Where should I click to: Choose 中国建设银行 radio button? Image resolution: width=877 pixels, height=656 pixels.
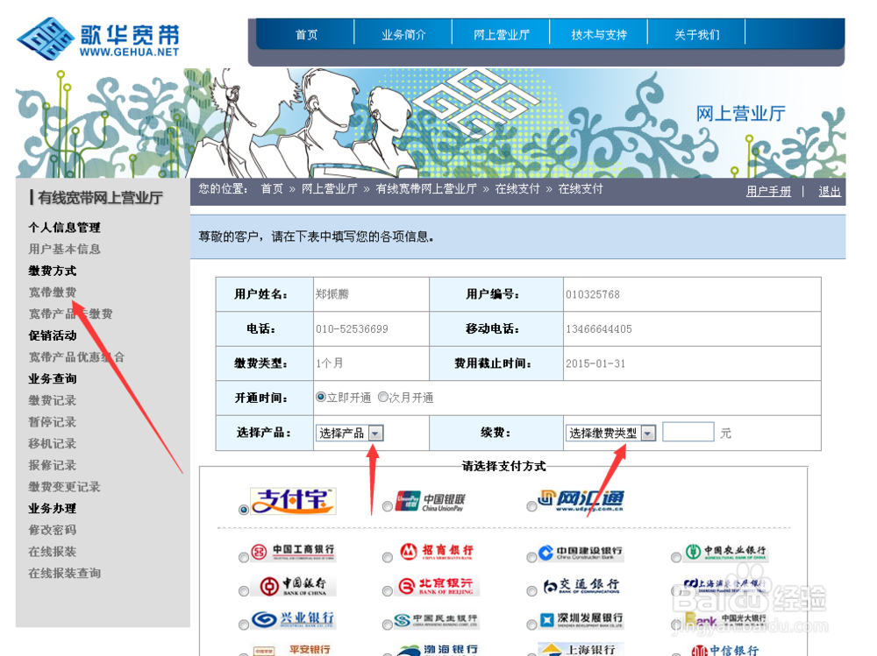531,557
